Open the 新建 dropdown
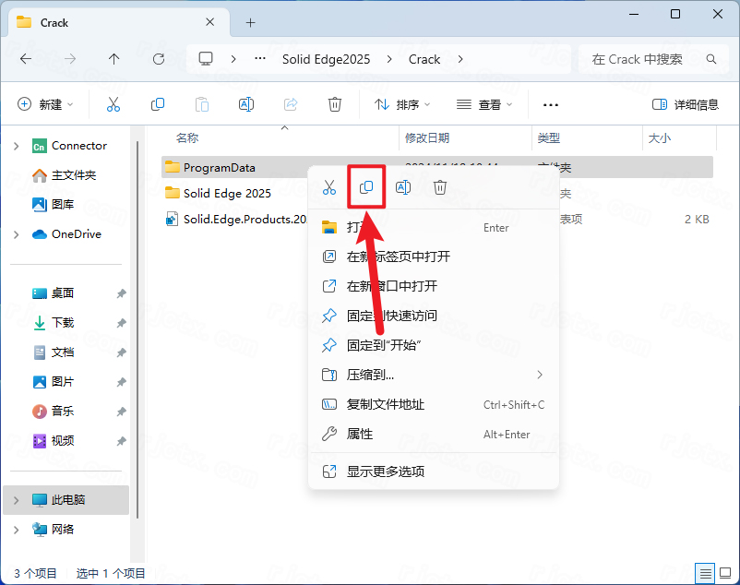This screenshot has height=585, width=740. click(x=45, y=104)
